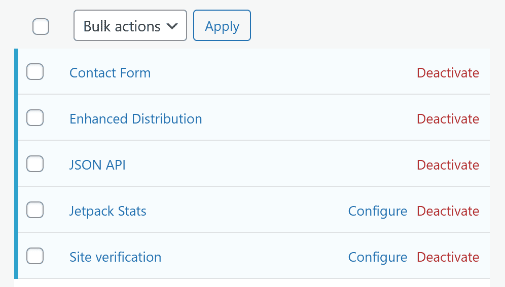The image size is (505, 287).
Task: Open the Jetpack Stats link
Action: click(x=108, y=211)
